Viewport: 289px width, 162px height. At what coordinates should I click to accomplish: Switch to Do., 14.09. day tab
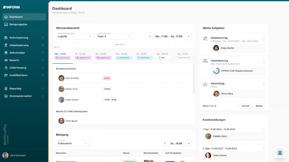pyautogui.click(x=124, y=56)
